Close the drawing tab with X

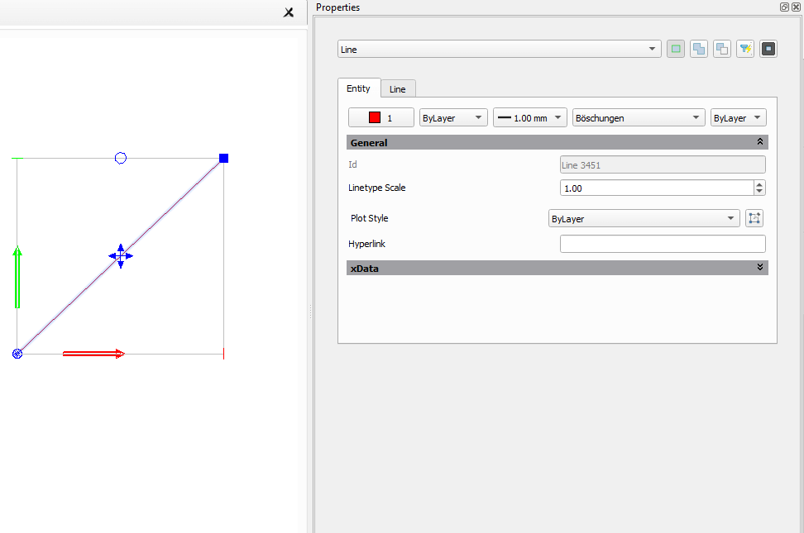pyautogui.click(x=288, y=12)
